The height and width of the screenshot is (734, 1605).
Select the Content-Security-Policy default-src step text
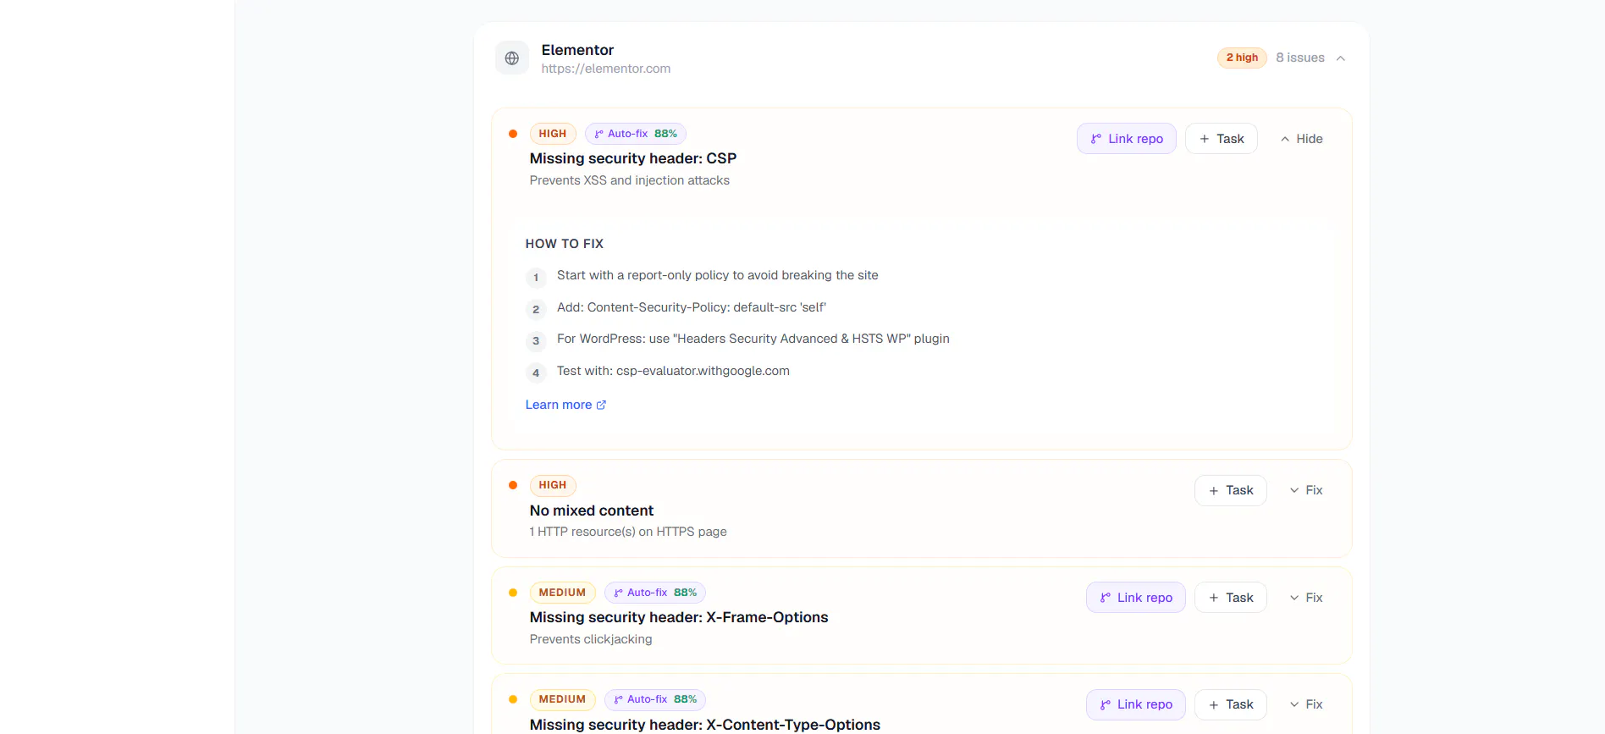(692, 307)
